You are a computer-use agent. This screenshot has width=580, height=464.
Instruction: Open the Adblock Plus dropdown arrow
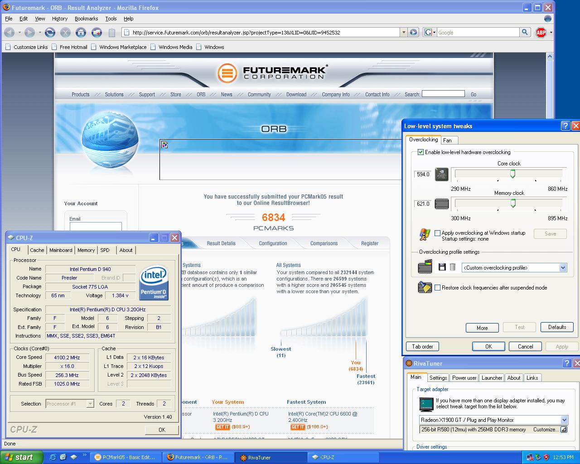point(551,32)
